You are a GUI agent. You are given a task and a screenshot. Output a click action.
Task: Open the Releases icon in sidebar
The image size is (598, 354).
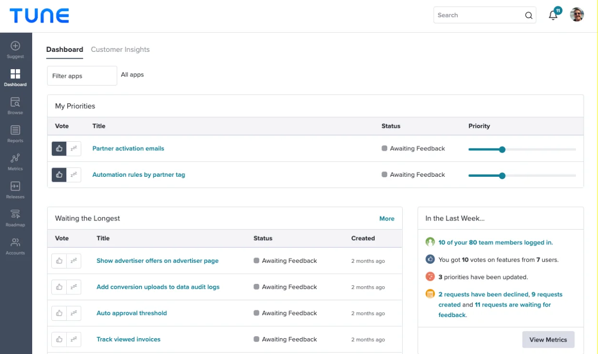click(x=15, y=186)
